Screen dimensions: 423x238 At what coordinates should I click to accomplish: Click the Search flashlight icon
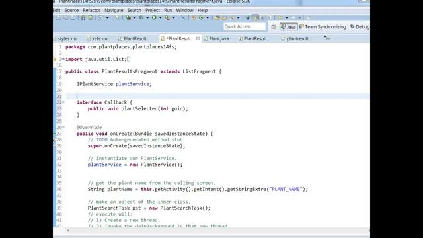point(232,18)
